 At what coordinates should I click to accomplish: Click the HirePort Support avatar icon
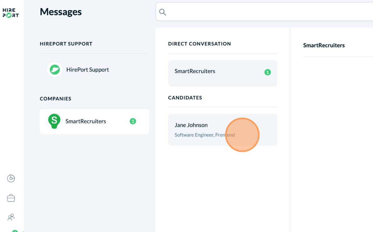[55, 70]
